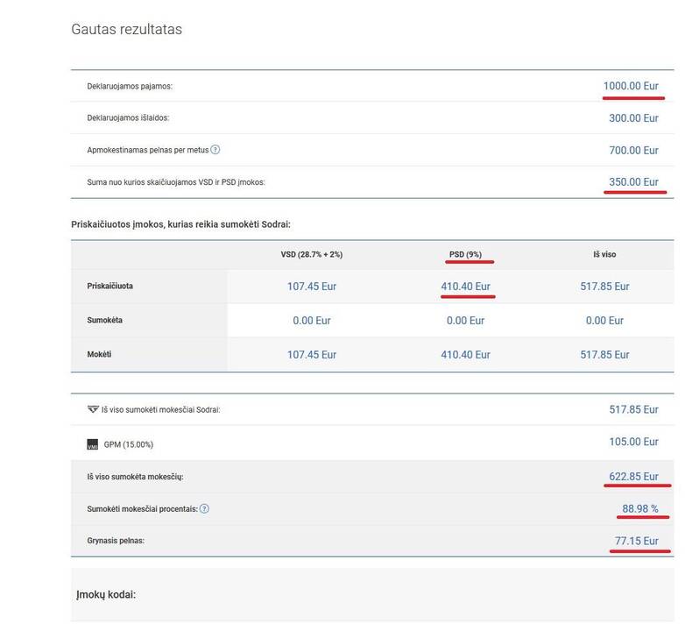
Task: Click help icon beside Sumokėti mokesčiai procentais
Action: coord(204,508)
